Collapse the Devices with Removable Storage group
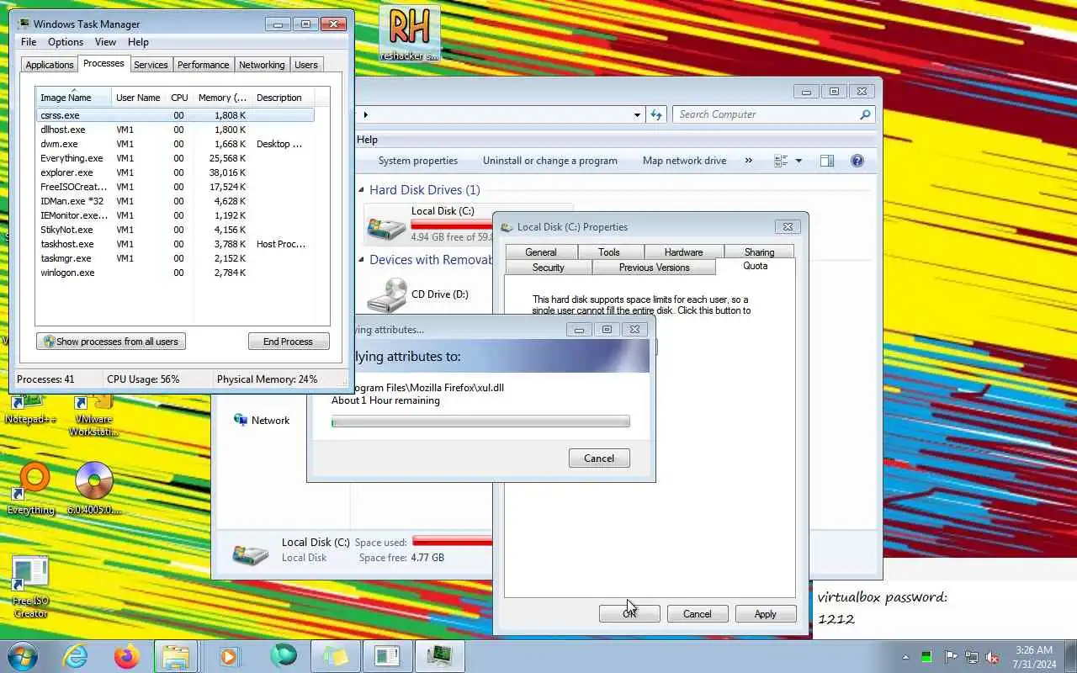 (x=361, y=260)
